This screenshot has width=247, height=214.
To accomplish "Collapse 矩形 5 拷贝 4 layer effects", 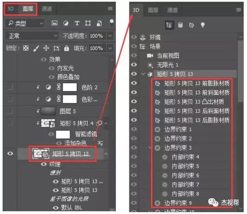I will click(x=106, y=123).
